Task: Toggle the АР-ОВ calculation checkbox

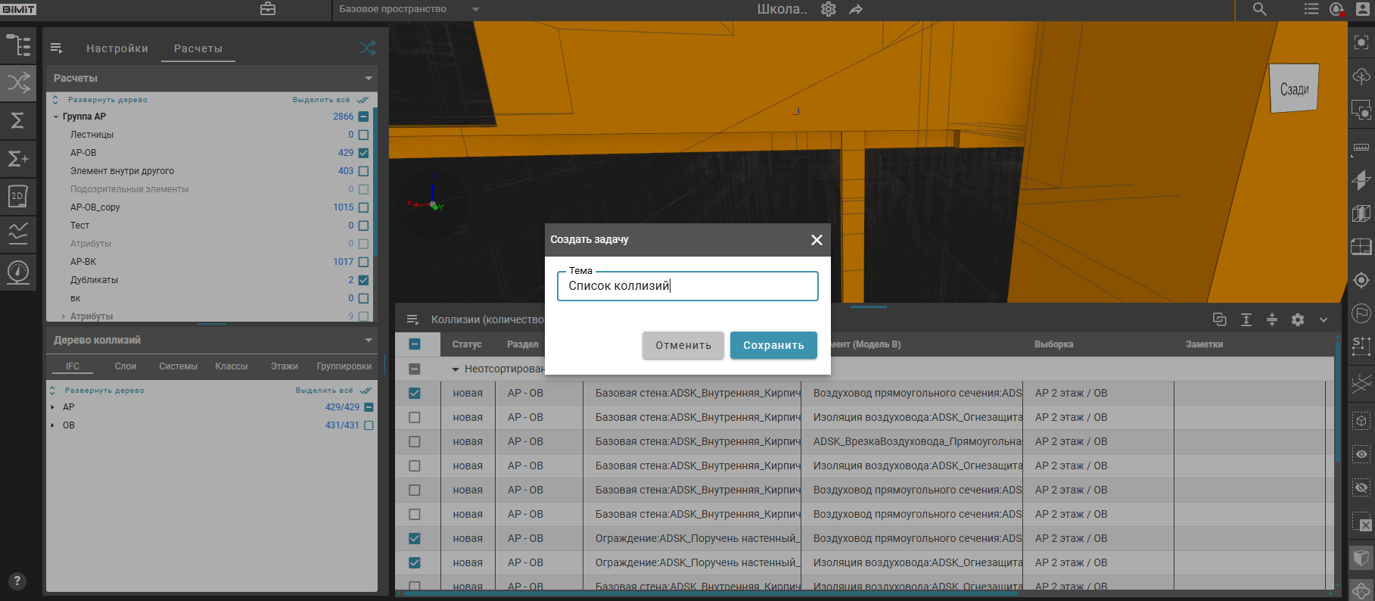Action: click(x=363, y=153)
